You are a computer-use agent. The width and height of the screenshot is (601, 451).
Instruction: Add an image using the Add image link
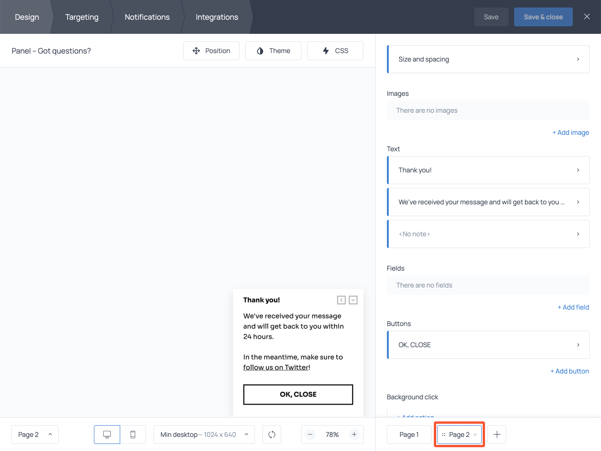[570, 132]
